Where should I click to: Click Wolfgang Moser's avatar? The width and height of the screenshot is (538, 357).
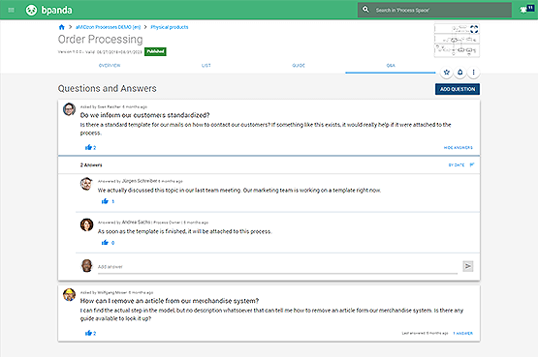tap(69, 295)
